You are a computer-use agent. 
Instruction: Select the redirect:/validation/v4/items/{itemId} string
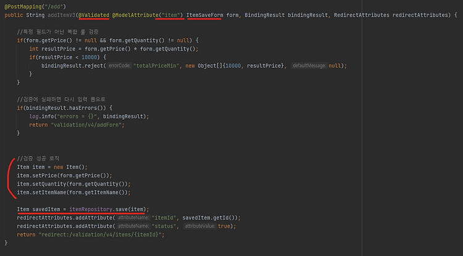click(x=100, y=234)
